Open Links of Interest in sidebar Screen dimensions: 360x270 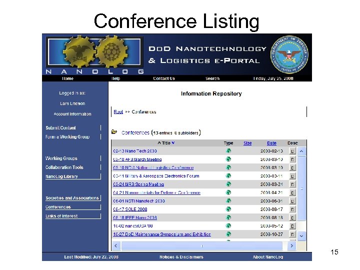(x=61, y=216)
